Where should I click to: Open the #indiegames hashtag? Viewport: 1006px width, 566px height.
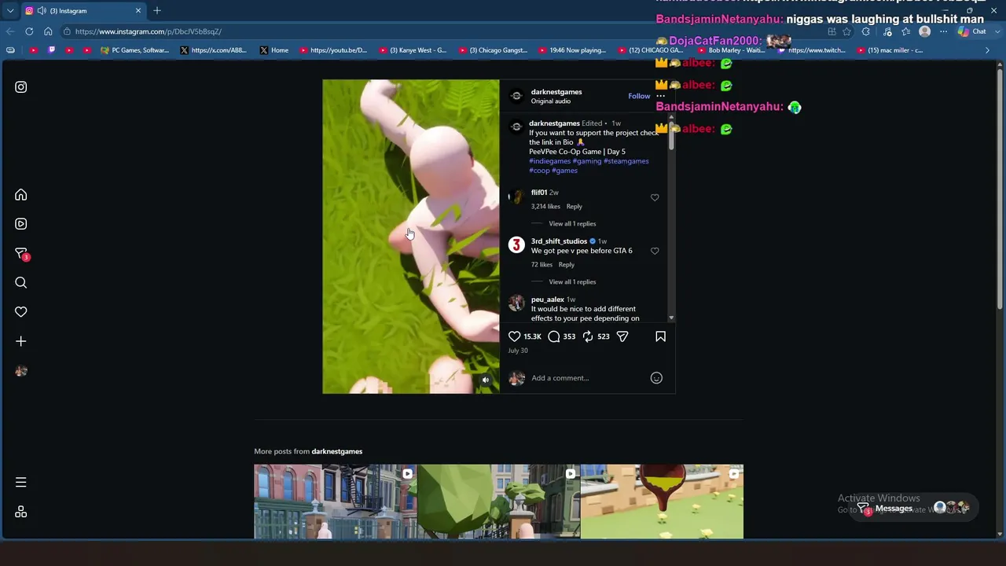549,161
